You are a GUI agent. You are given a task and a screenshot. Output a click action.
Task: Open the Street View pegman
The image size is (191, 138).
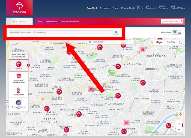[181, 114]
